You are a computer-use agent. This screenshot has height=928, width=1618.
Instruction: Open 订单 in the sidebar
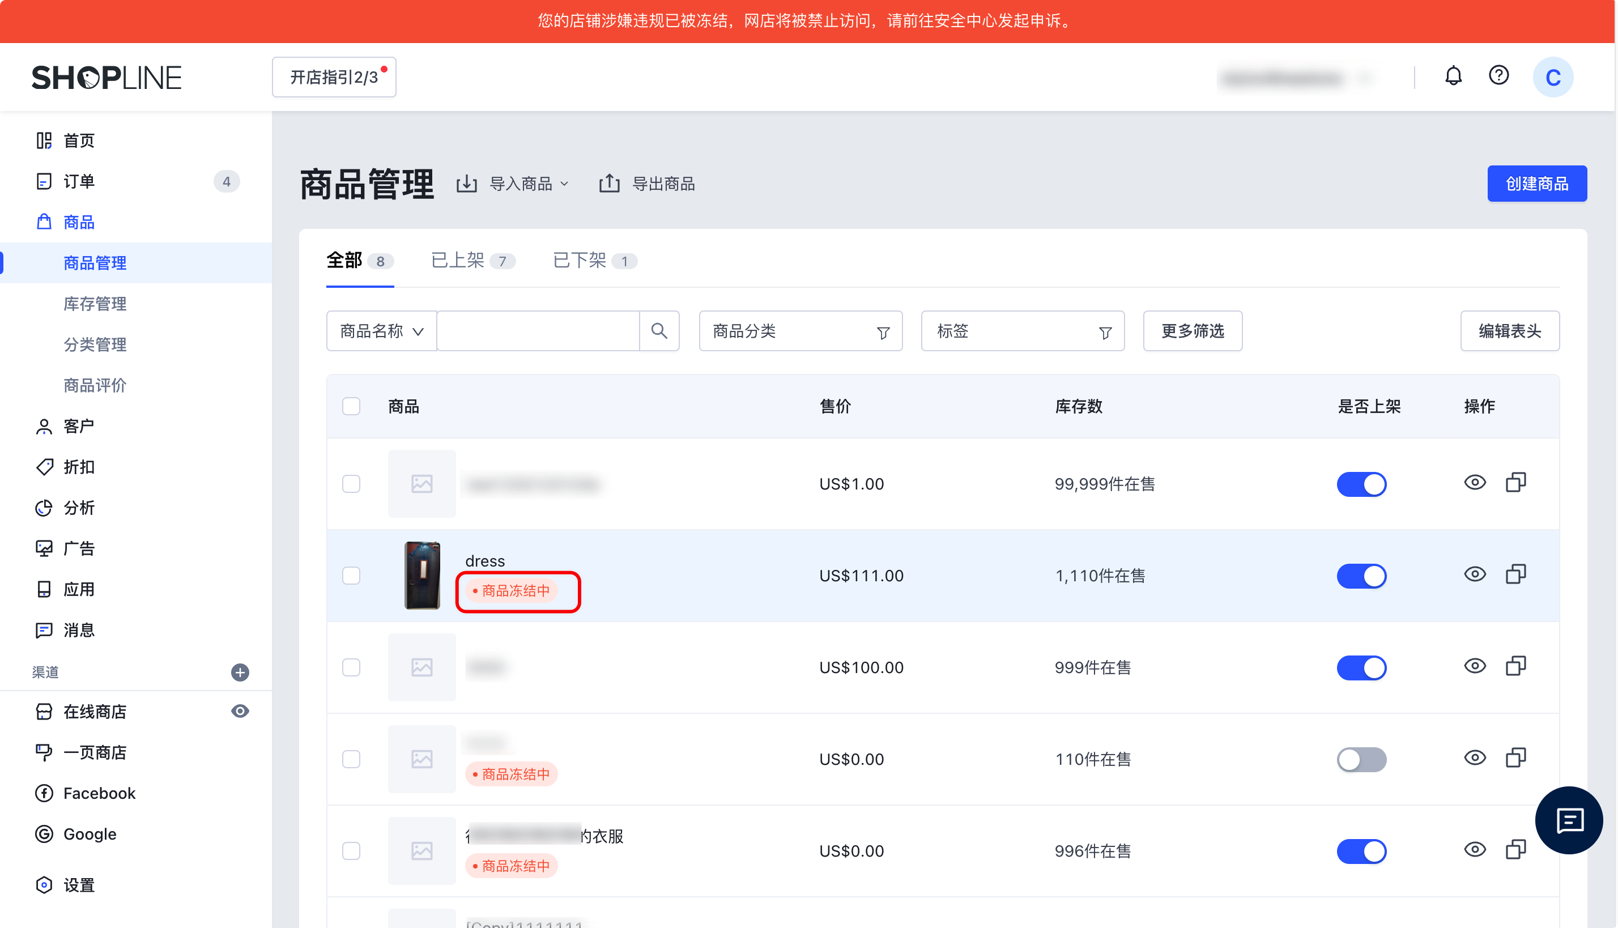(136, 181)
